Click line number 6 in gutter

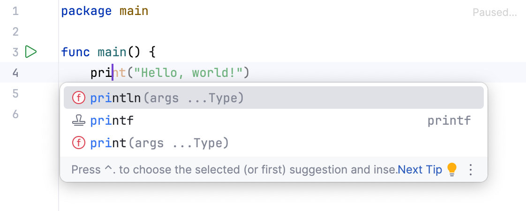15,114
